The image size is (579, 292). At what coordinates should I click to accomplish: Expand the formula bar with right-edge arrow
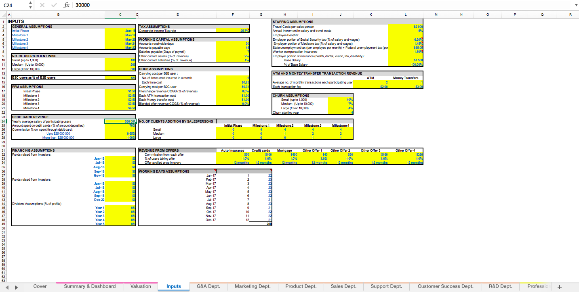[x=576, y=5]
